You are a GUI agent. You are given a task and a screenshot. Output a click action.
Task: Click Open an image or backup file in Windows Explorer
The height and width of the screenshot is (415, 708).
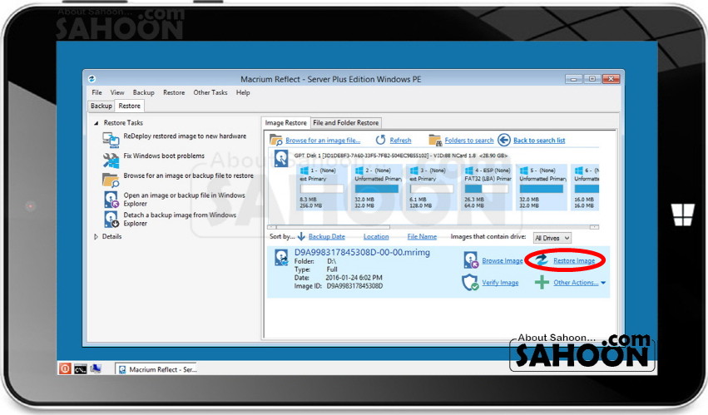click(184, 199)
